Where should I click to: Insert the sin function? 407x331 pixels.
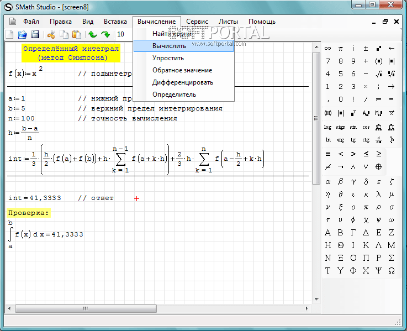(x=353, y=127)
